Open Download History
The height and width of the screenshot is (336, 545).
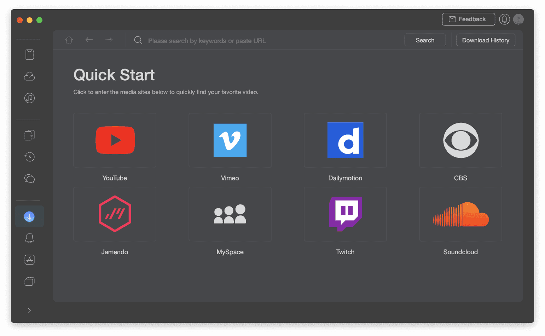pos(485,40)
